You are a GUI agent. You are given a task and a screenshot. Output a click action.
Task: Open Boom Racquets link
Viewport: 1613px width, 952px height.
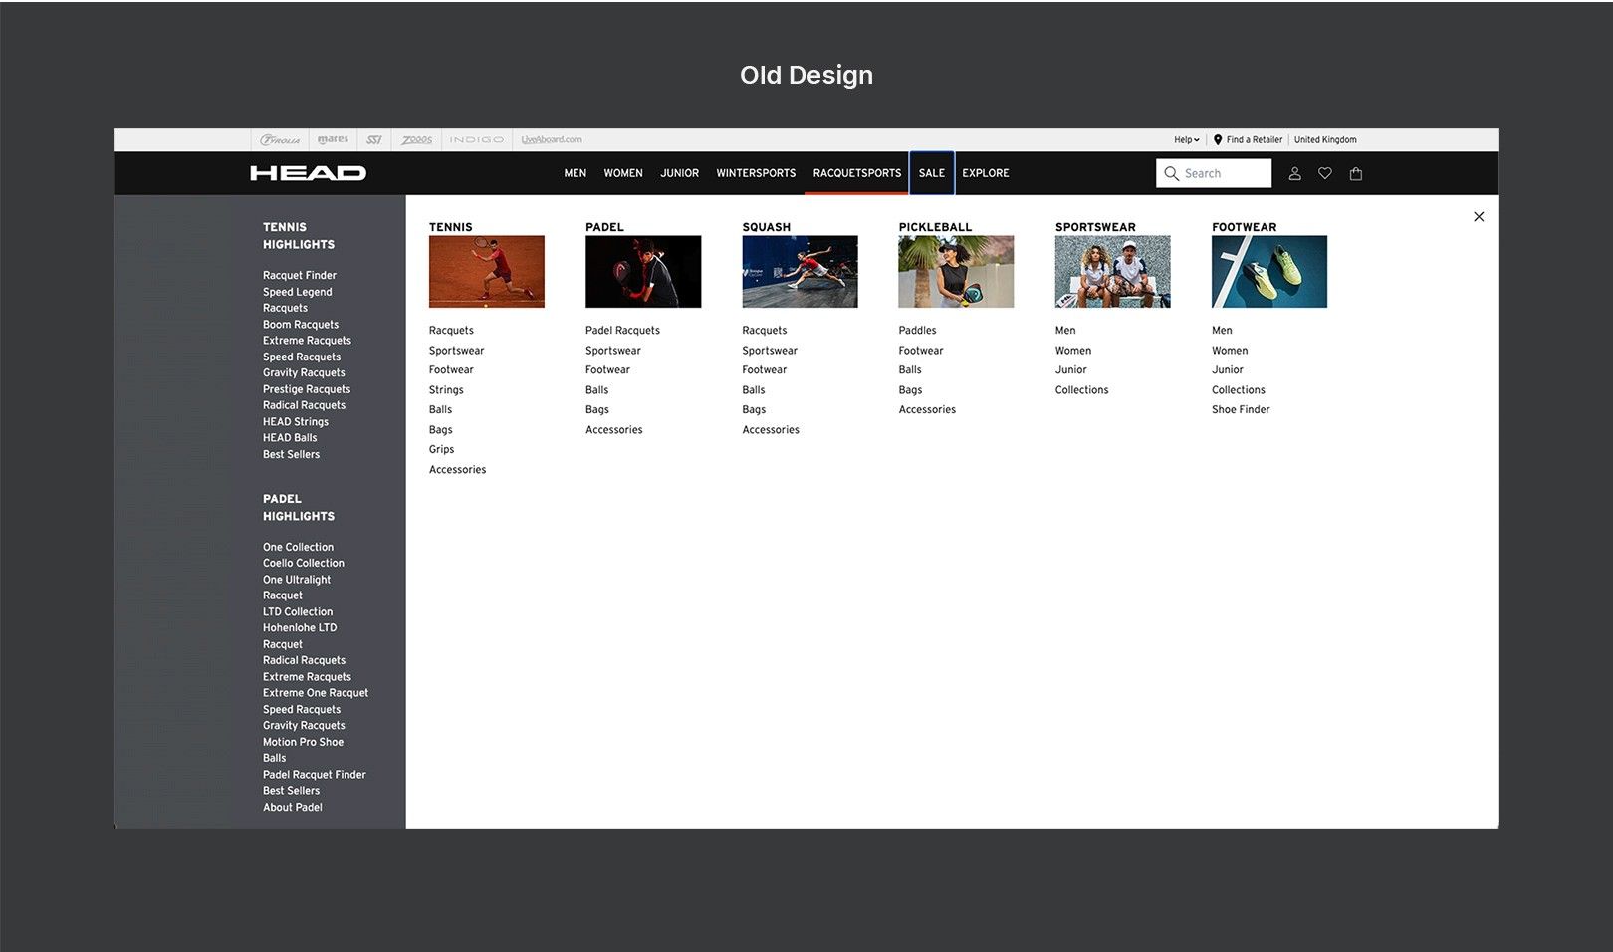pyautogui.click(x=301, y=325)
